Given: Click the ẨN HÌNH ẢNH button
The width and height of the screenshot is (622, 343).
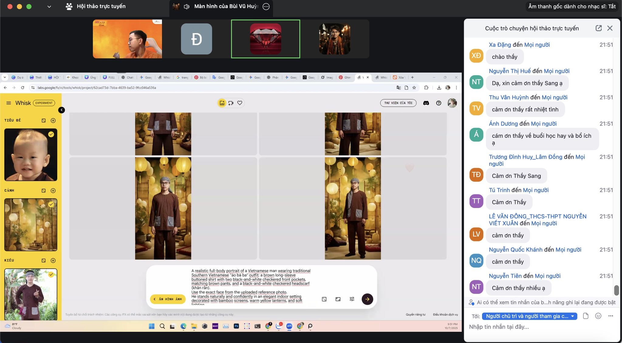Looking at the screenshot, I should (168, 299).
